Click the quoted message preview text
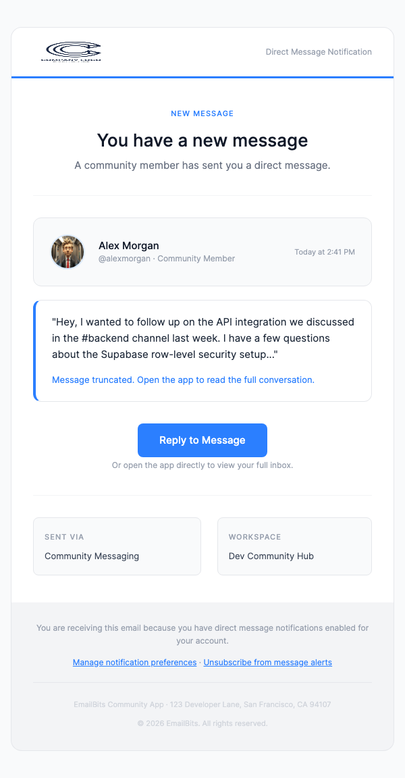405x778 pixels. point(202,338)
